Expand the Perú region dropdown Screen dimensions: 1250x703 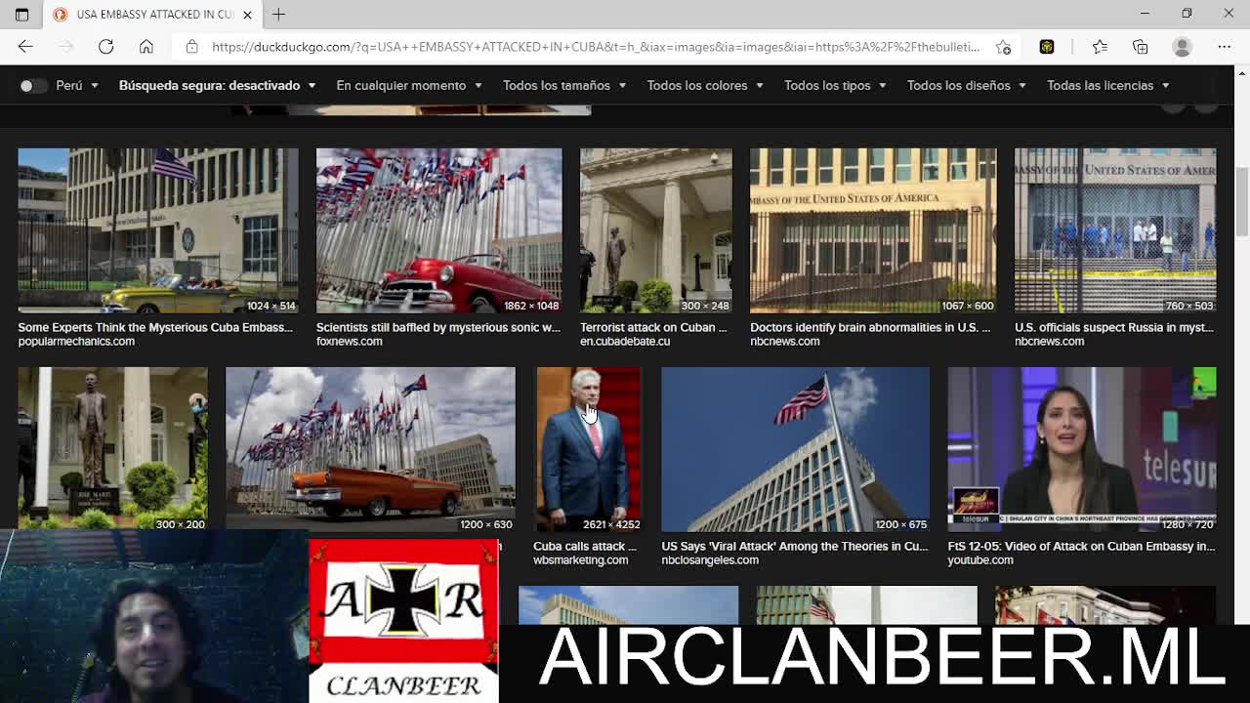tap(77, 85)
